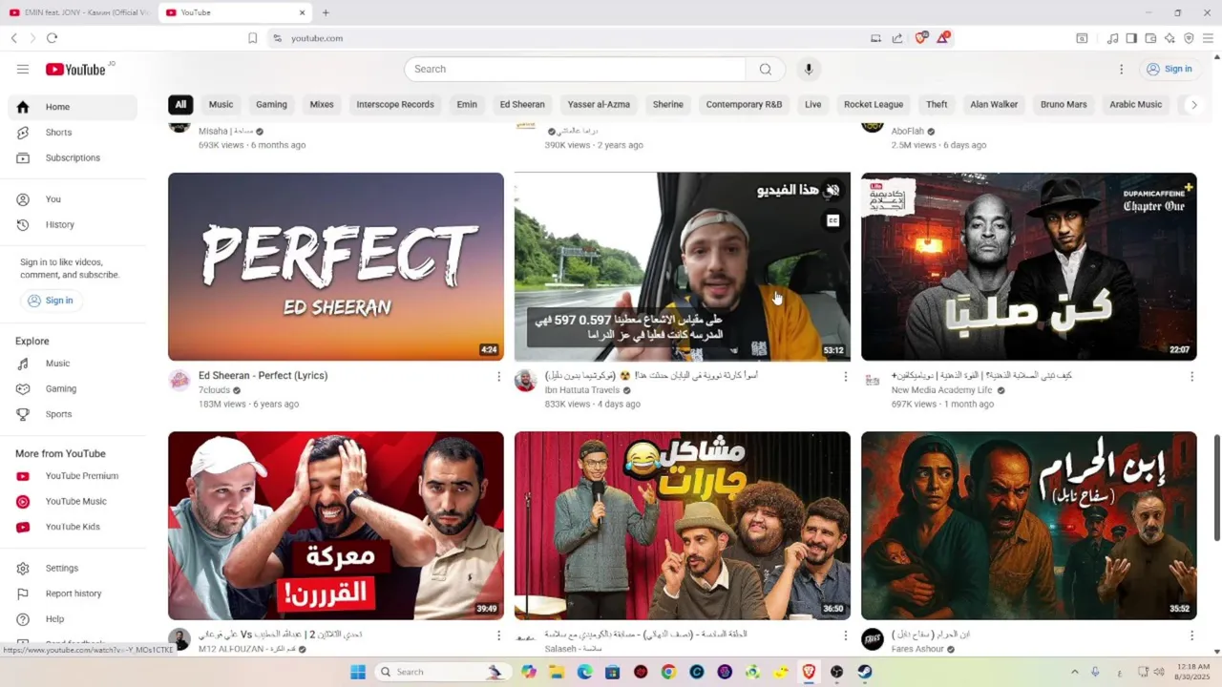Viewport: 1222px width, 687px height.
Task: Click the Brave Shields lion icon
Action: 920,38
